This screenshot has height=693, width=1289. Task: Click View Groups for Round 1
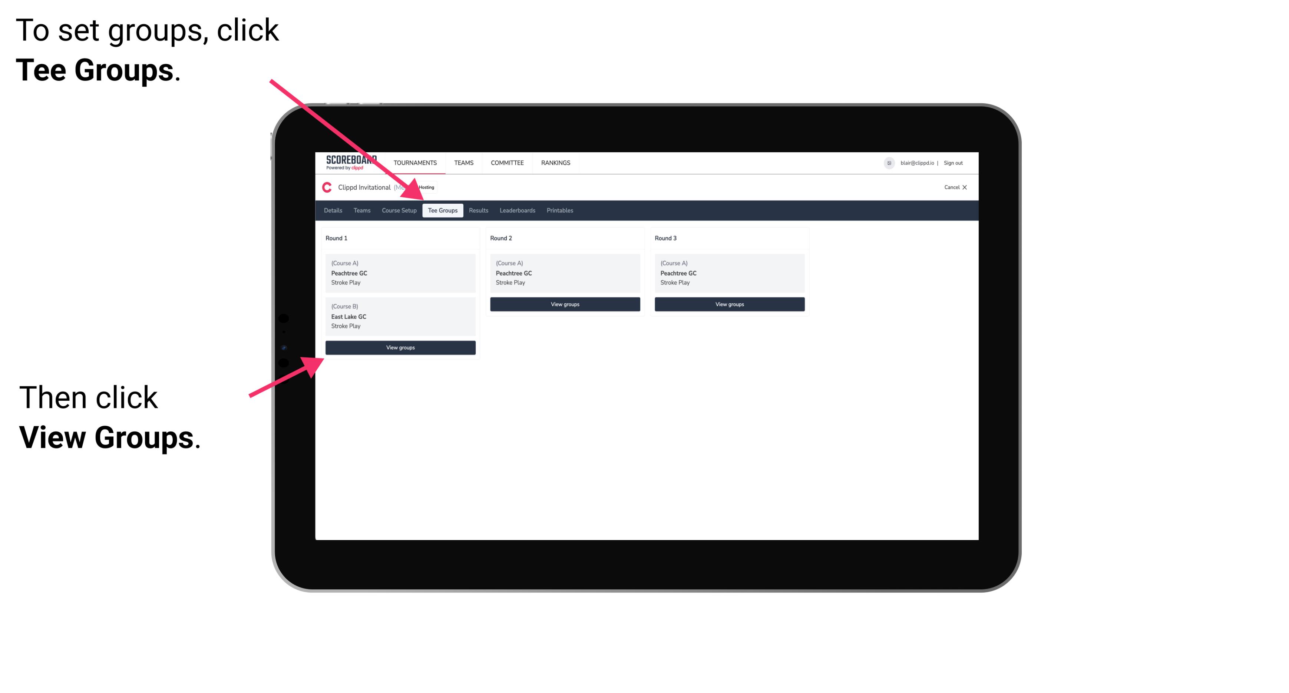tap(401, 348)
